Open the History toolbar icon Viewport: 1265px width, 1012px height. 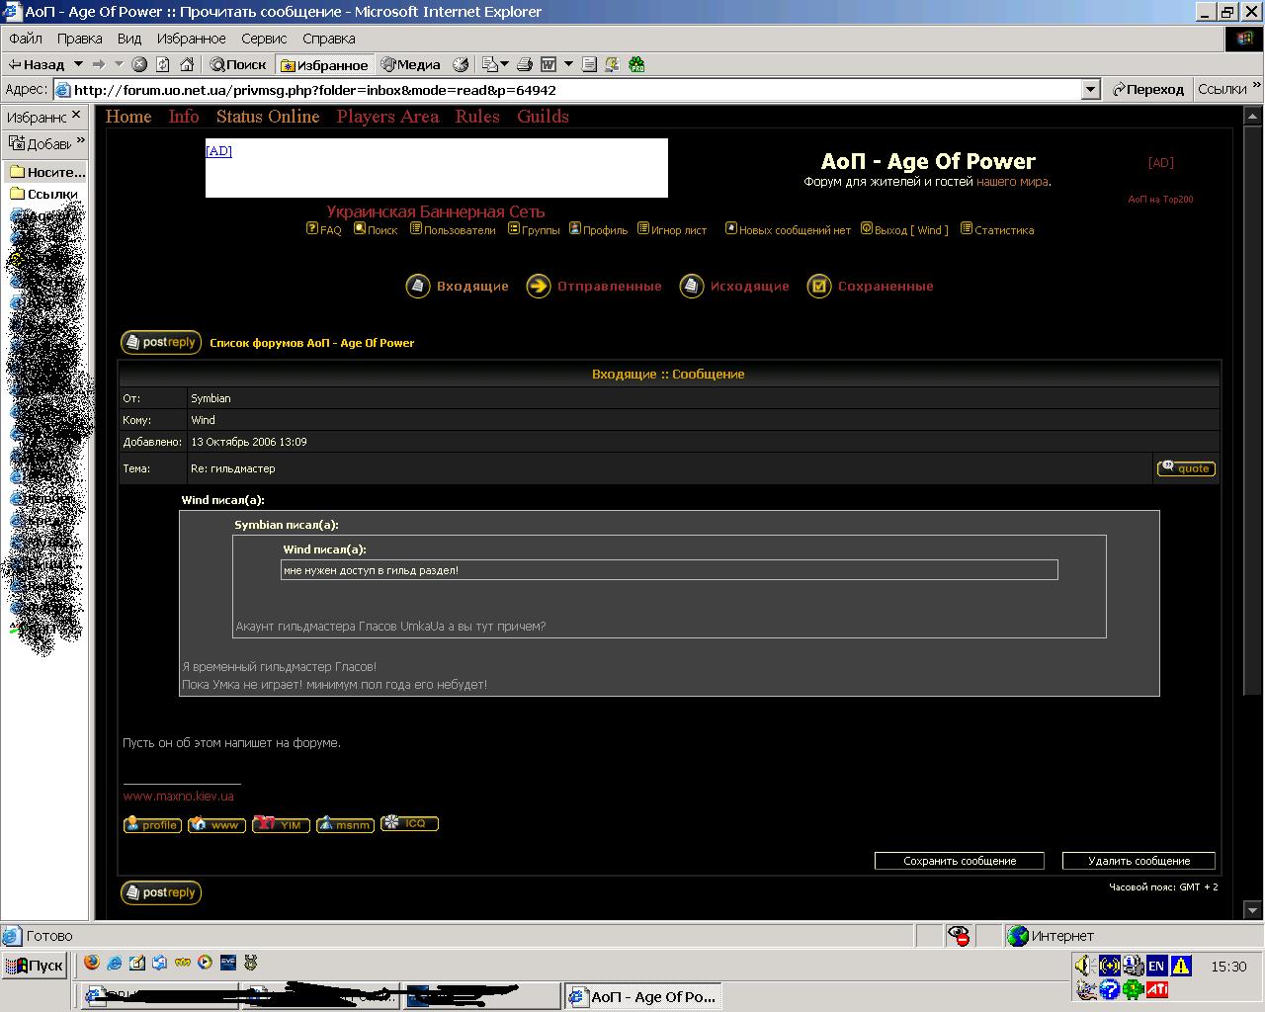461,64
